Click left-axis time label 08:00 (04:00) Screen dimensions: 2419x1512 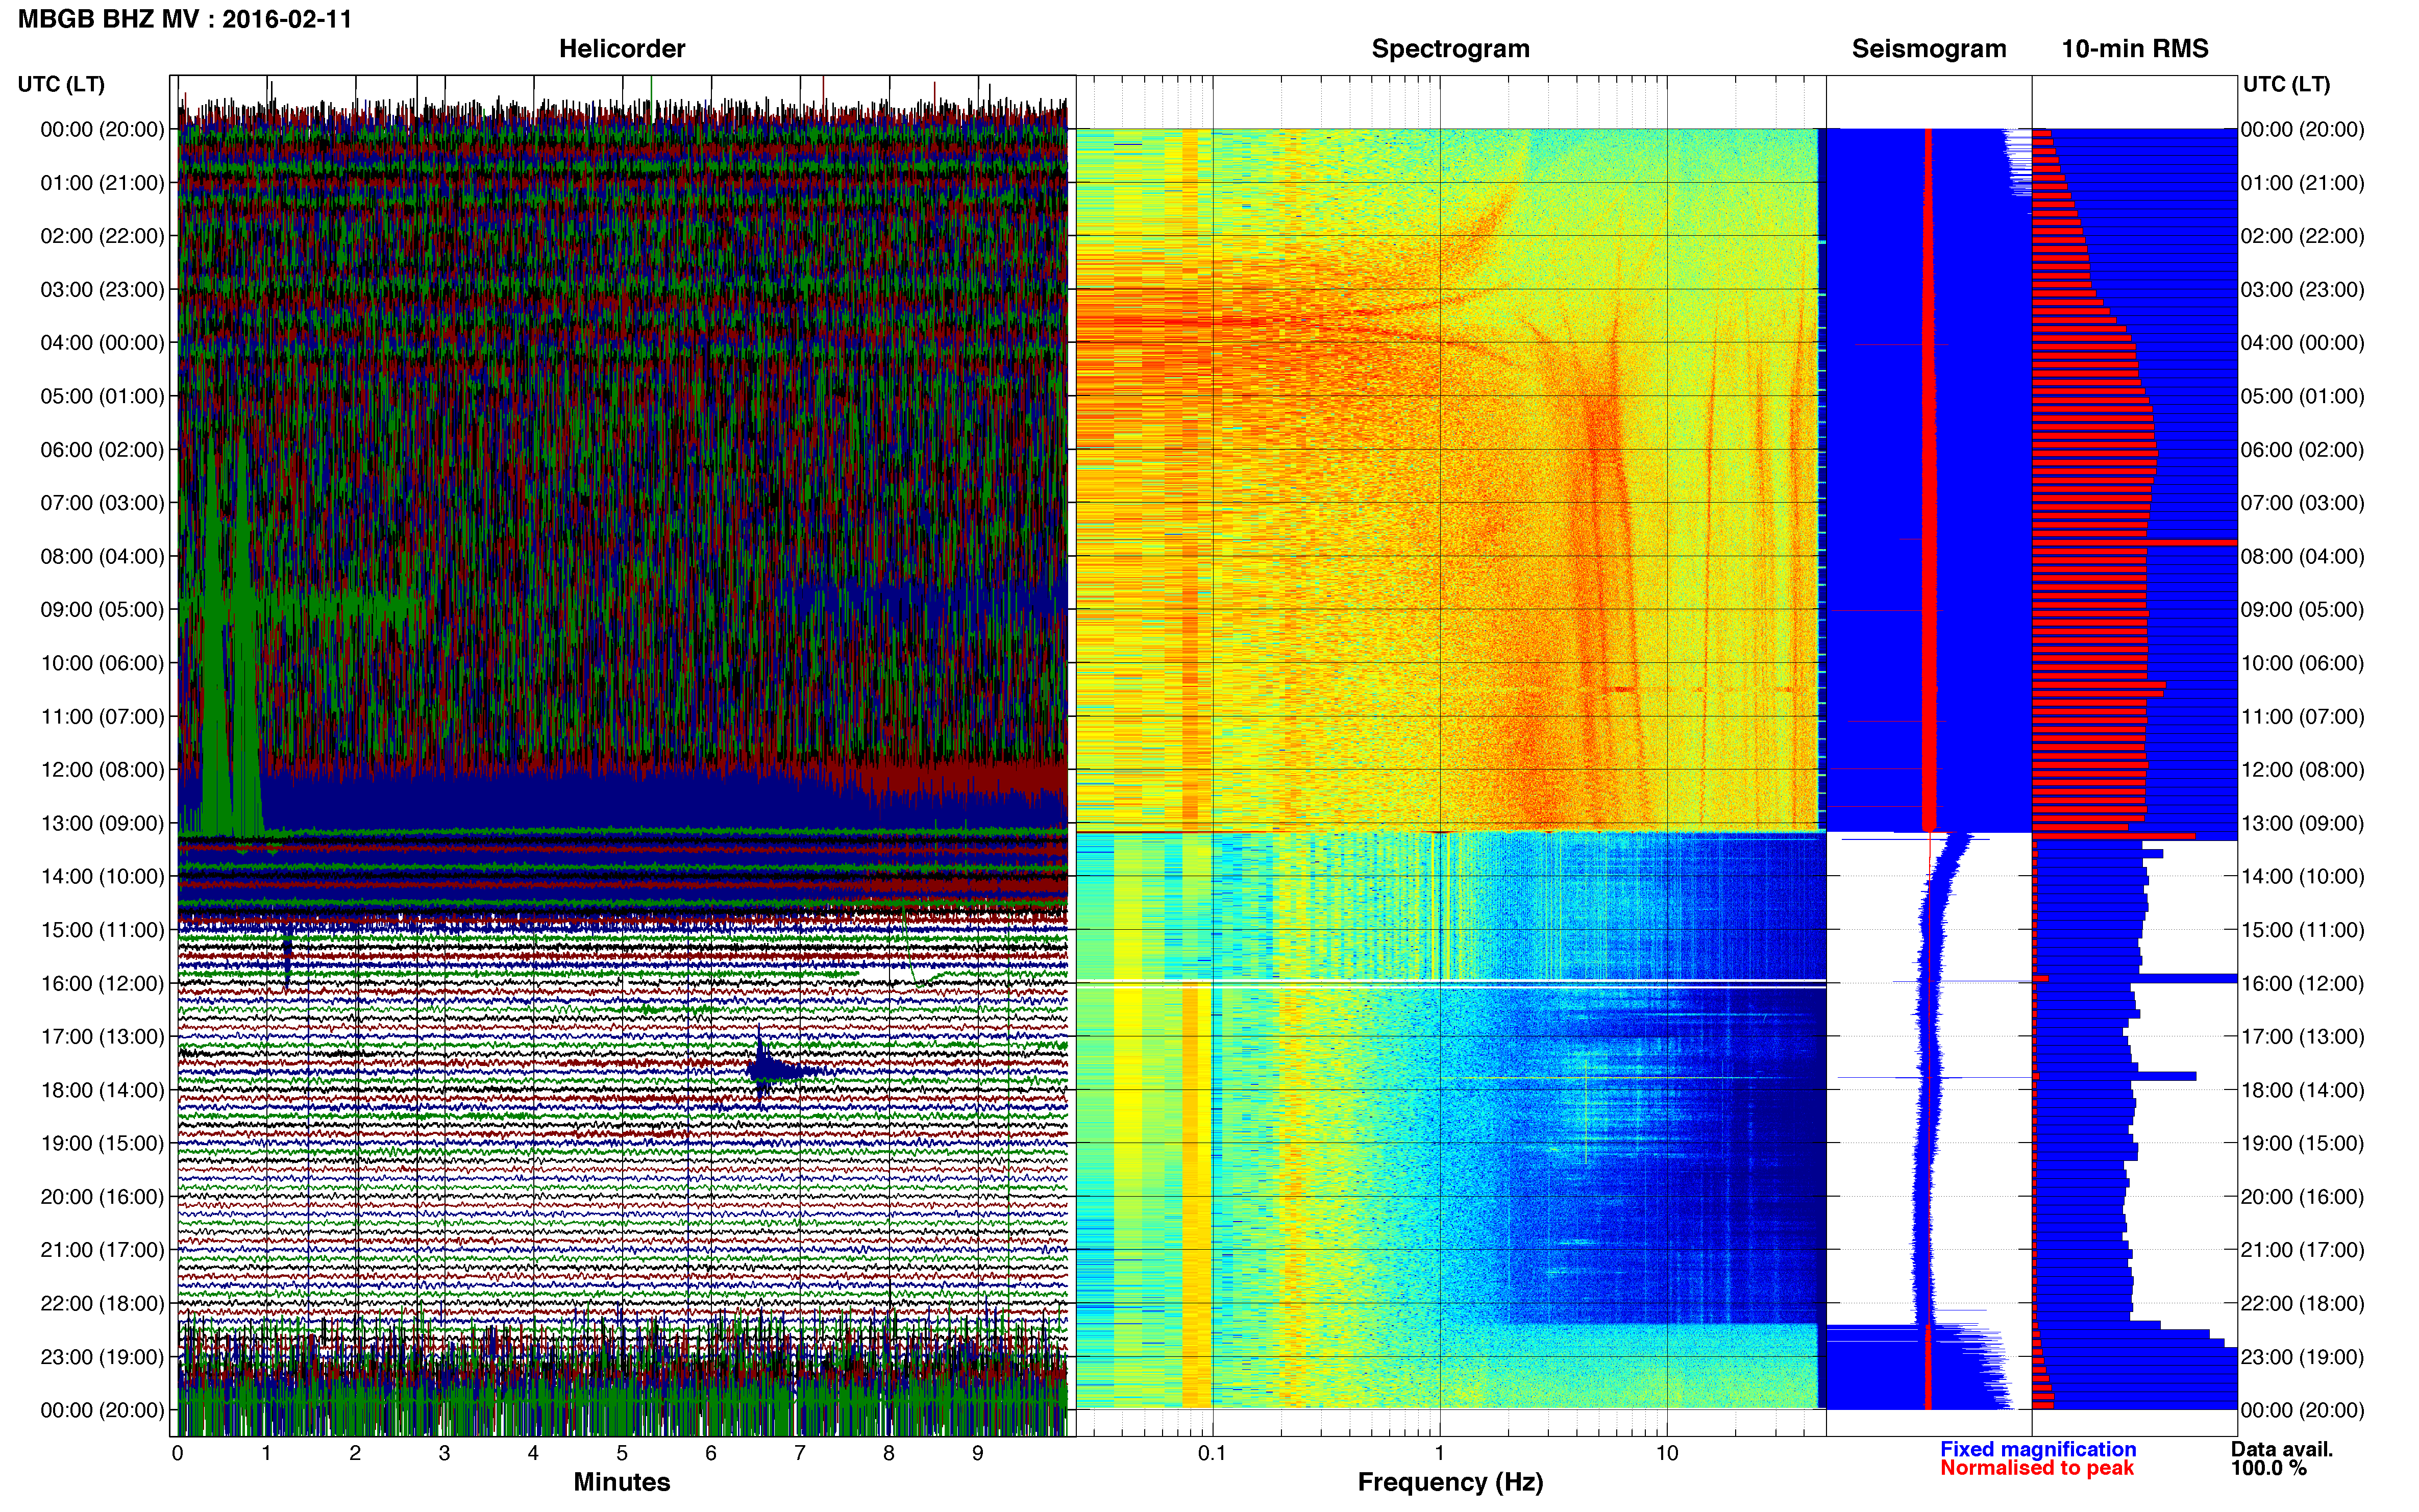[x=102, y=556]
